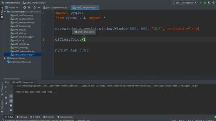This screenshot has width=216, height=121.
Task: Place cursor inside glClearColor parentheses
Action: (x=84, y=40)
